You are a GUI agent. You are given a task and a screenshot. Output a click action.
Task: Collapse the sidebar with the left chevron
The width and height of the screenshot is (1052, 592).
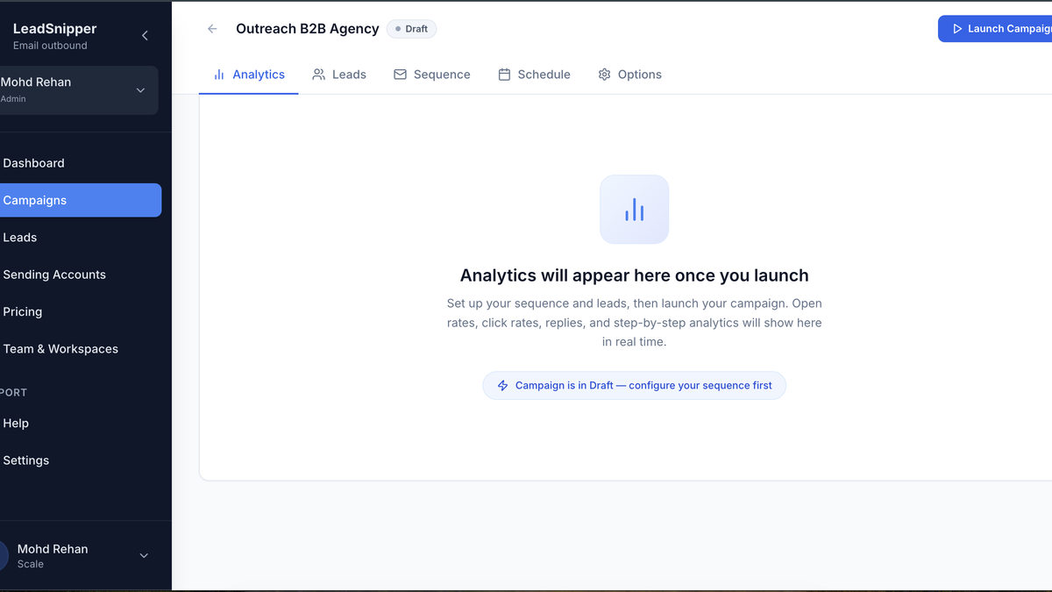pos(145,36)
